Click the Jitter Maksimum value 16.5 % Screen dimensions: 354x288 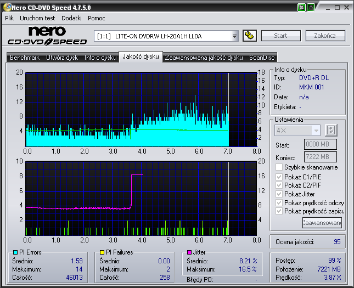point(248,269)
